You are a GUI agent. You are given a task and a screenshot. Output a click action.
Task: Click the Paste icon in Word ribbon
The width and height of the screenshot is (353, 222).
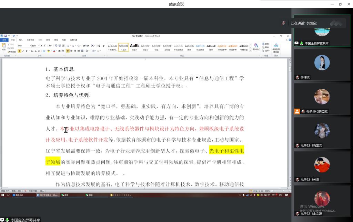click(4, 47)
